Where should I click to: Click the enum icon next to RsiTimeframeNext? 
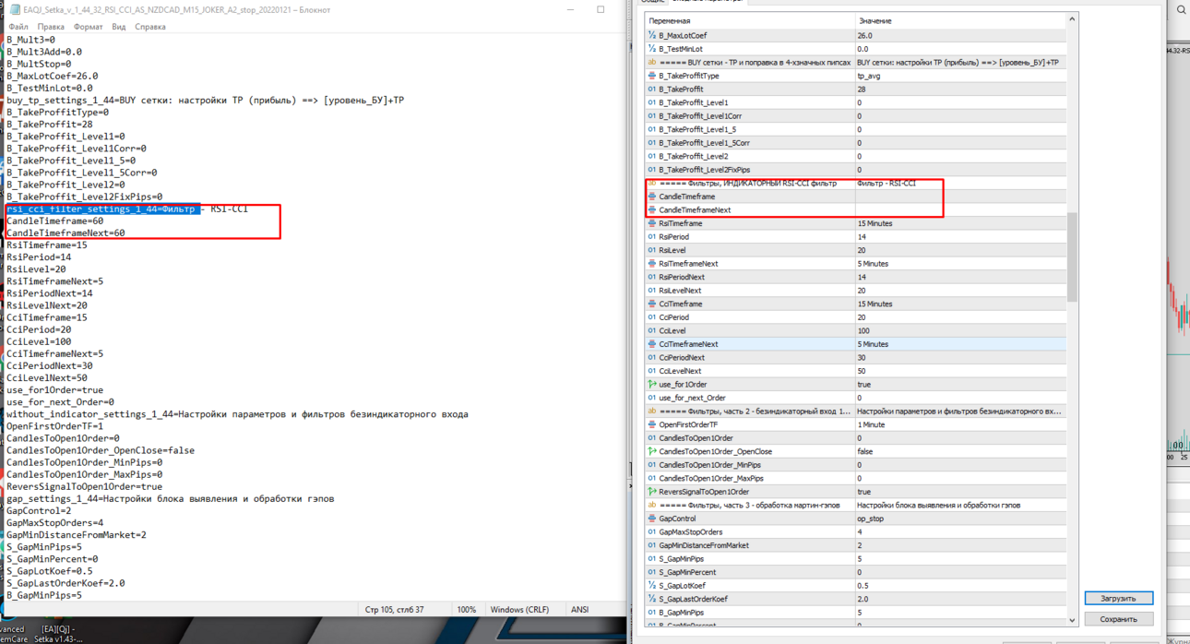click(652, 264)
